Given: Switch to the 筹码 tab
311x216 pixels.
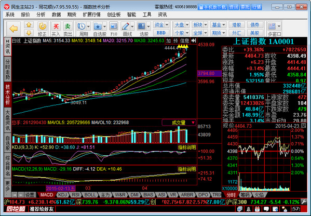Looking at the screenshot, I should click(x=245, y=195).
